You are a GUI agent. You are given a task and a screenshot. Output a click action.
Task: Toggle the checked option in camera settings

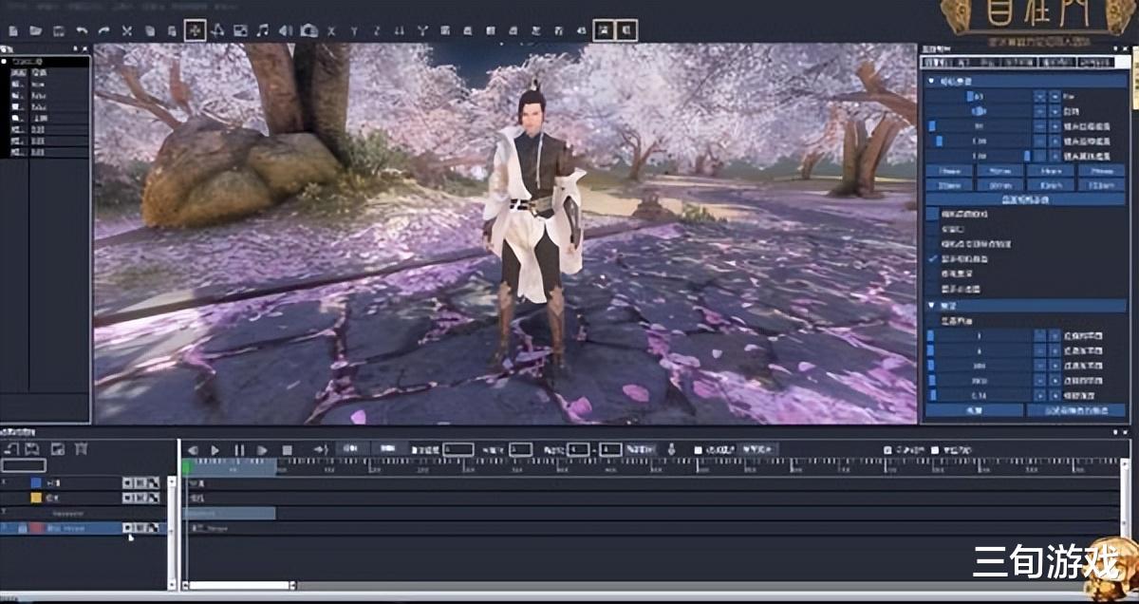tap(932, 258)
